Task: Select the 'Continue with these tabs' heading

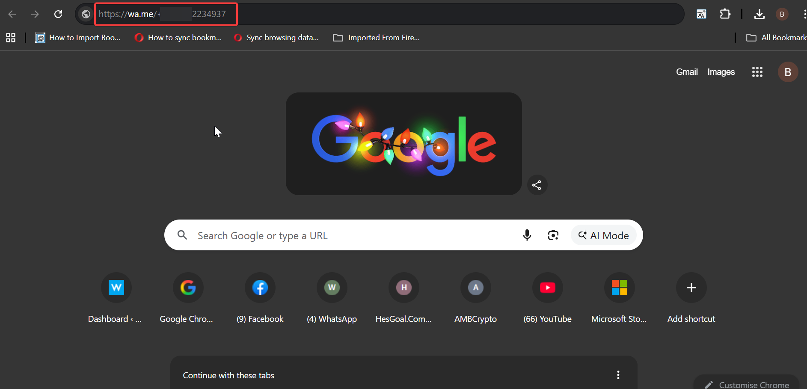Action: [228, 375]
